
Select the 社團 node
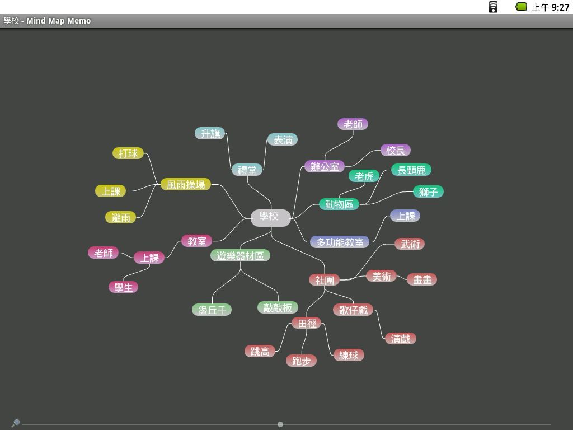(x=324, y=280)
